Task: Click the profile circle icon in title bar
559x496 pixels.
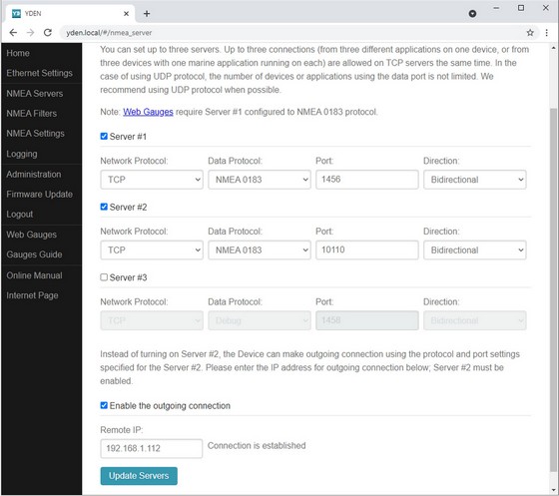Action: click(472, 14)
